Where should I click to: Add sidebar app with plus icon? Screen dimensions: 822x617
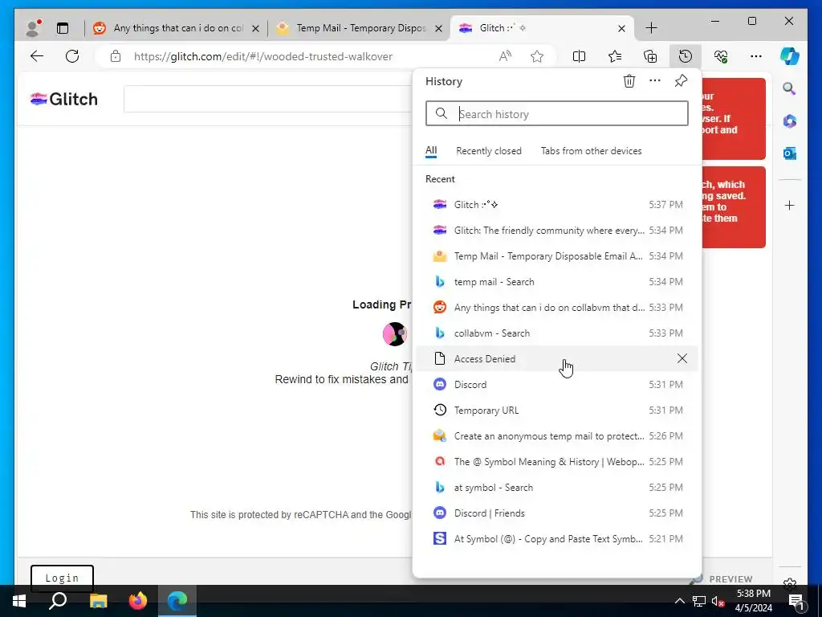tap(790, 205)
